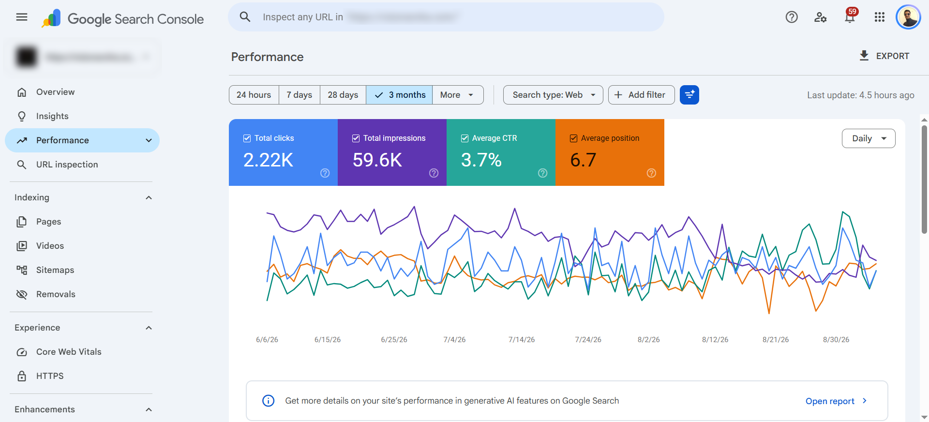Click the blue filter settings icon
Viewport: 929px width, 422px height.
689,95
